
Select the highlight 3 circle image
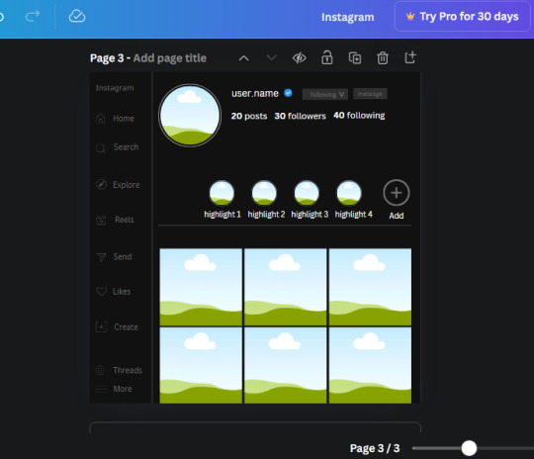tap(307, 193)
